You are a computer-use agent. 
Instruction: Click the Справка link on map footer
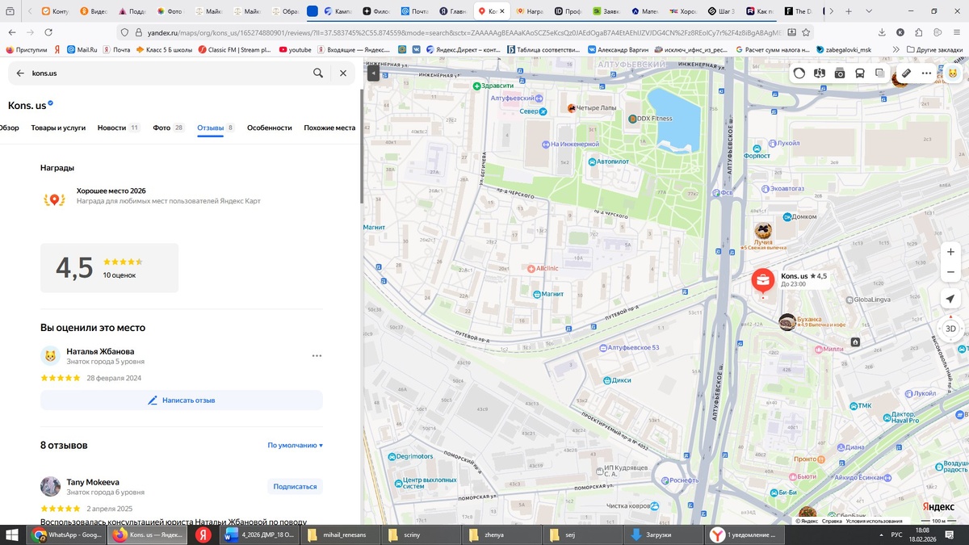[832, 521]
